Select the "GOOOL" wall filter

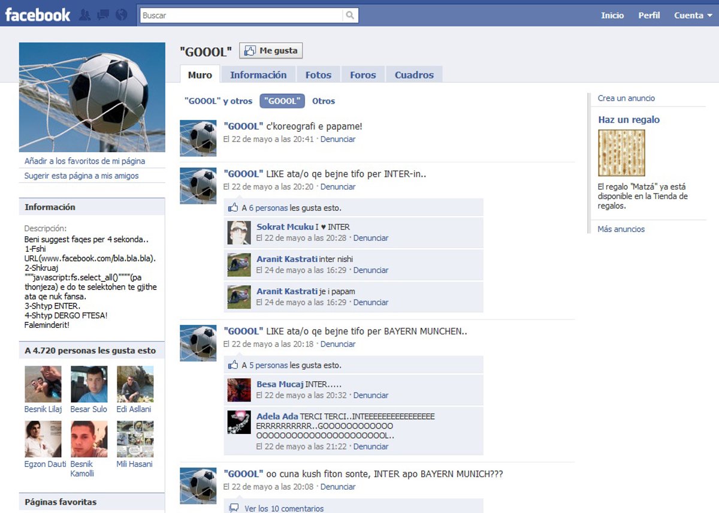point(282,101)
